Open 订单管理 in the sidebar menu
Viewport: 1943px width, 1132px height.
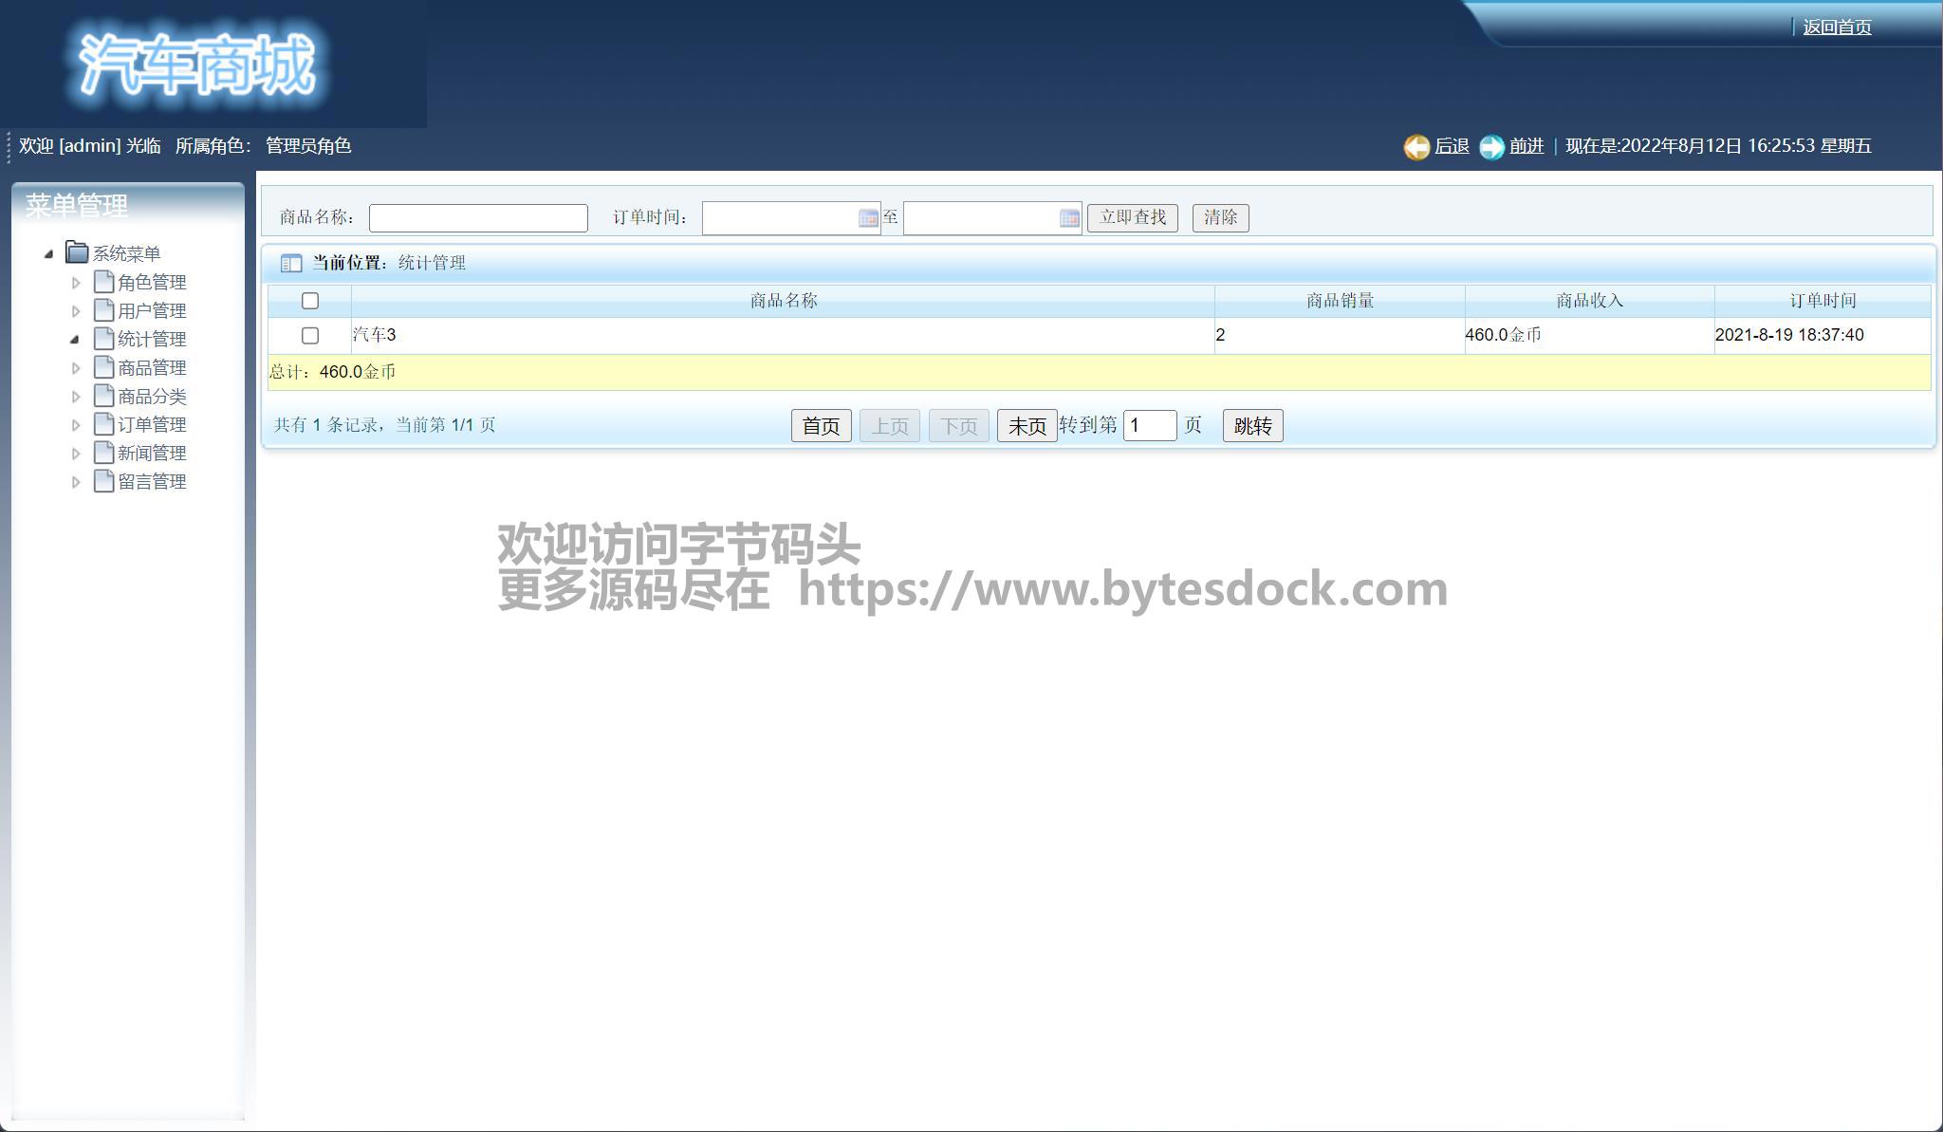click(x=152, y=424)
